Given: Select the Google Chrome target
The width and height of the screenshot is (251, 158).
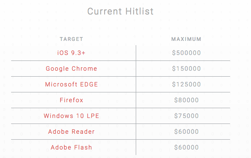Looking at the screenshot, I should pos(71,69).
